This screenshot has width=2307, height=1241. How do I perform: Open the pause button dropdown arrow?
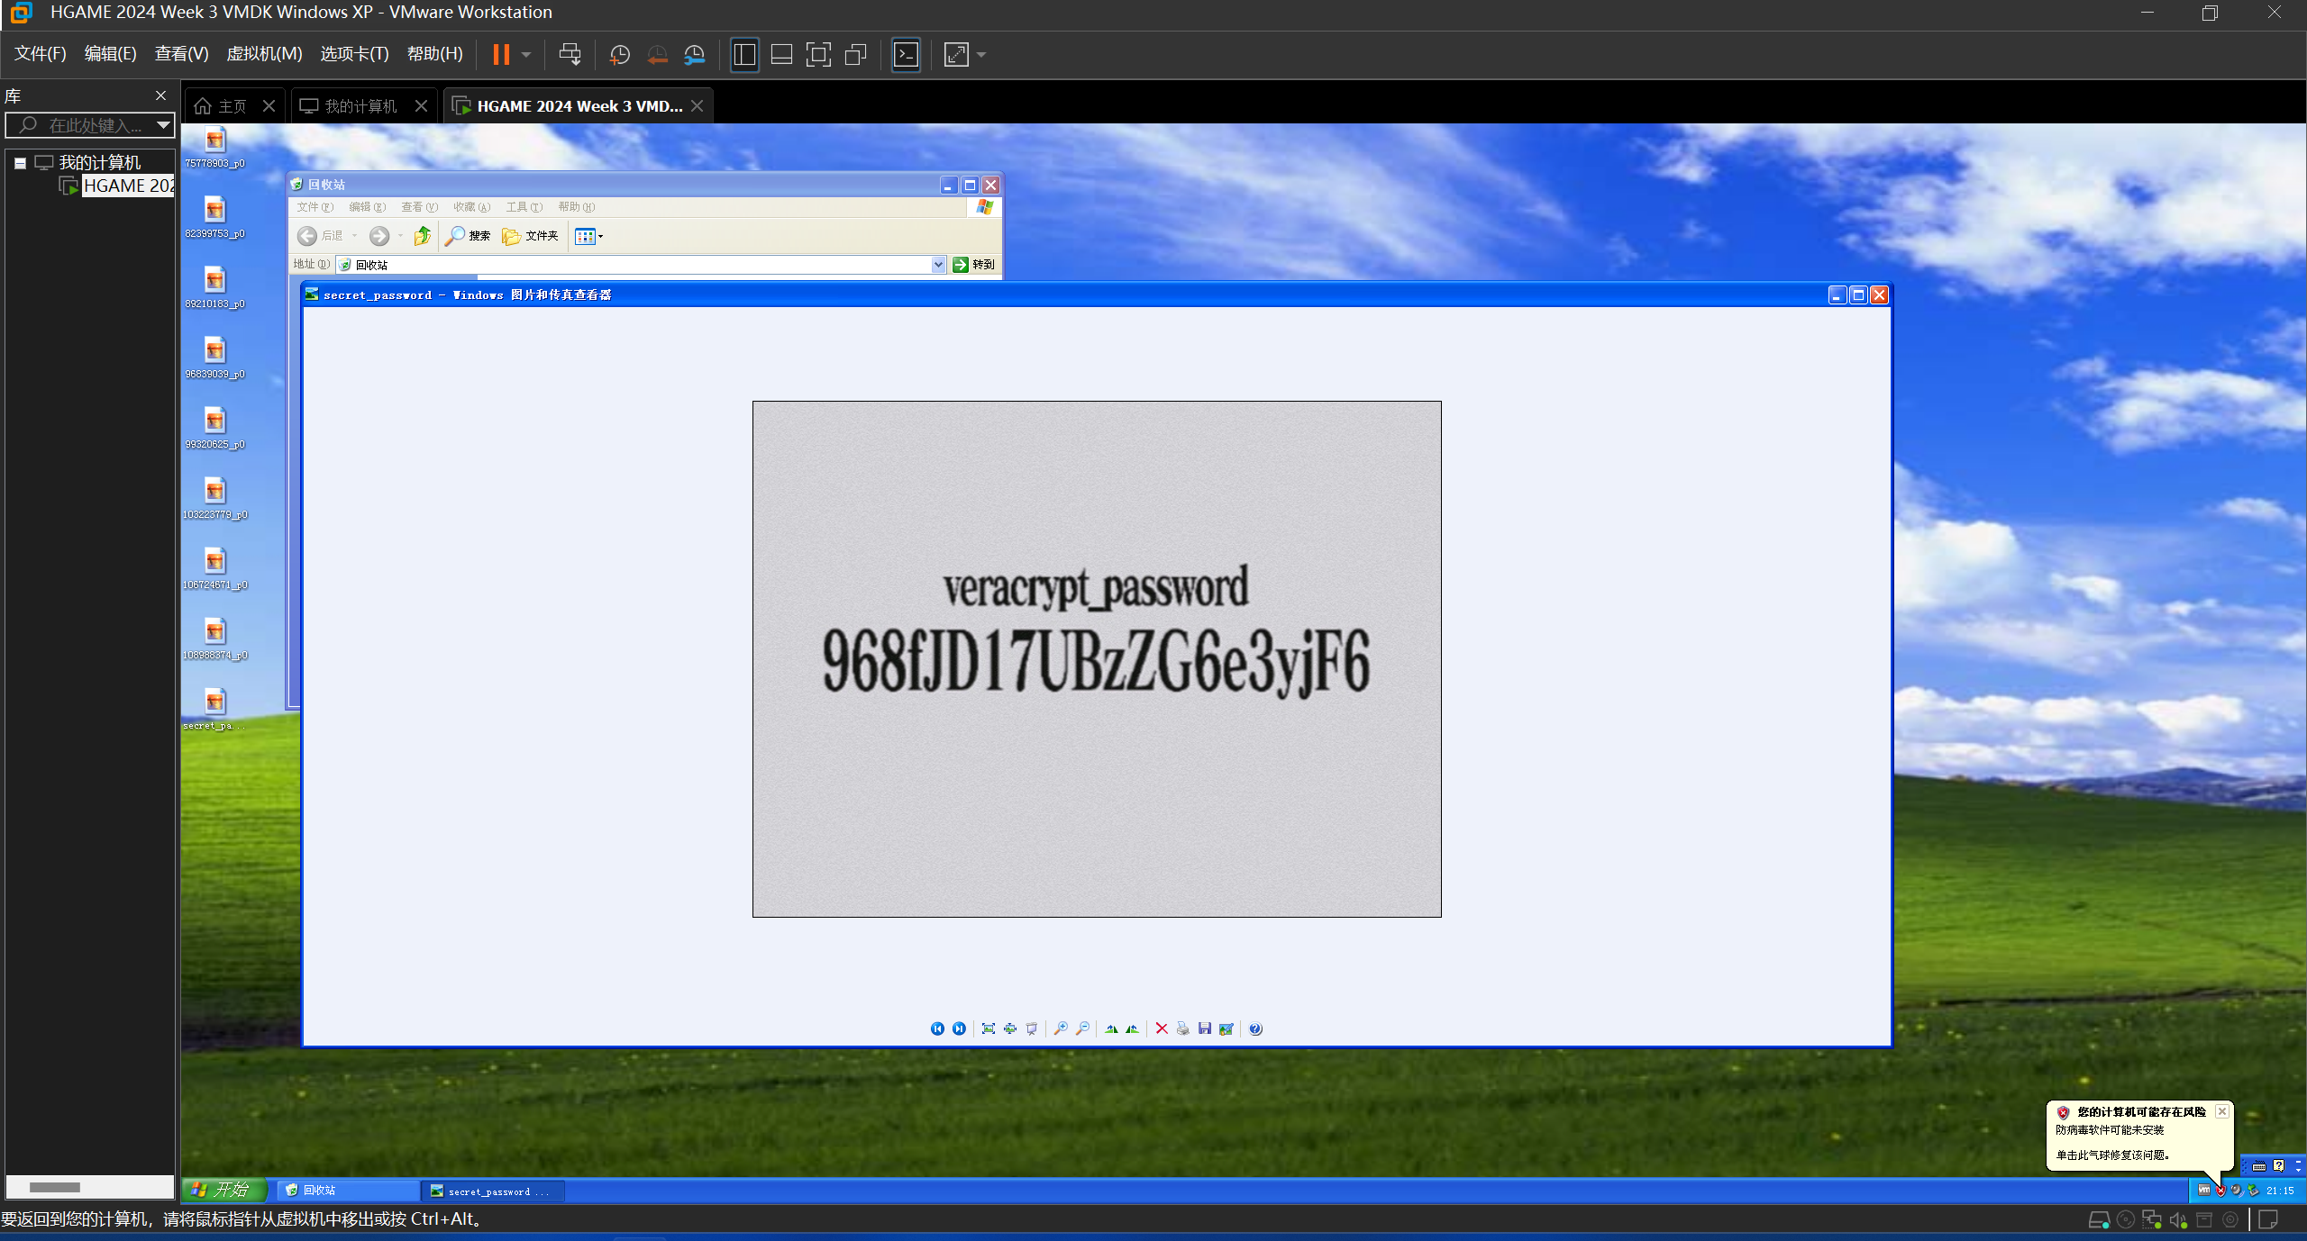coord(526,55)
